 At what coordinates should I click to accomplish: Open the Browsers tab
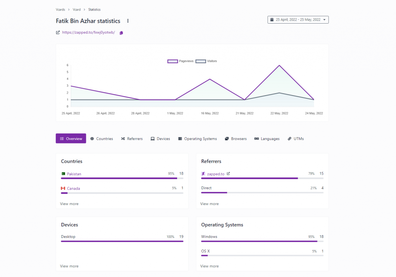click(236, 138)
